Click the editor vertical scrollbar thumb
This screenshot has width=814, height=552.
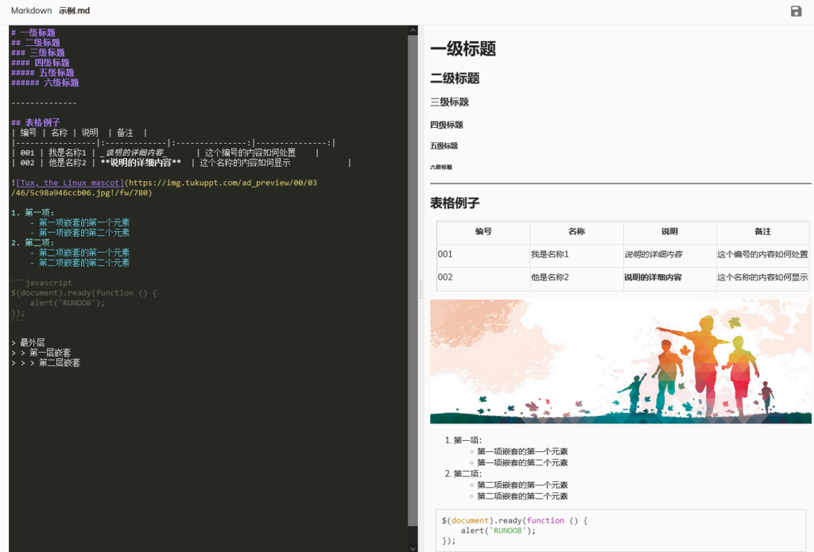tap(413, 280)
